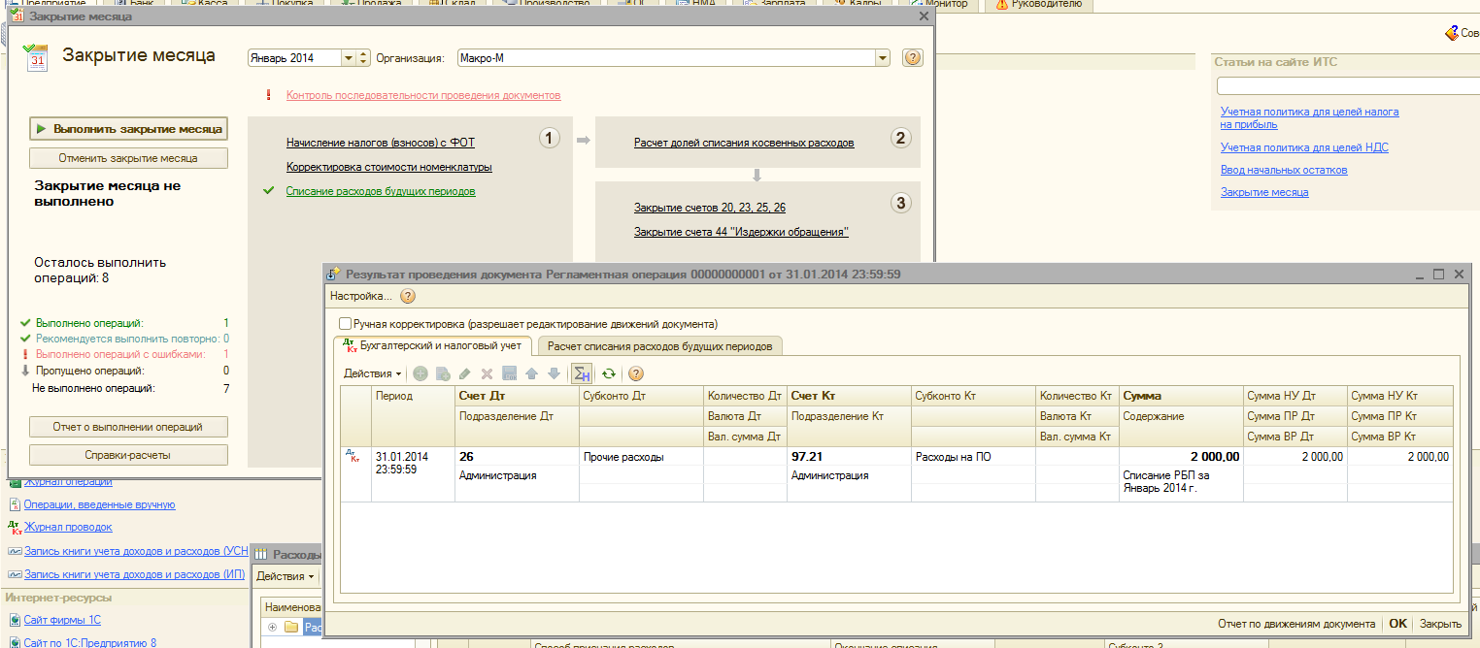1480x648 pixels.
Task: Click the green refresh icon in movements toolbar
Action: pos(609,373)
